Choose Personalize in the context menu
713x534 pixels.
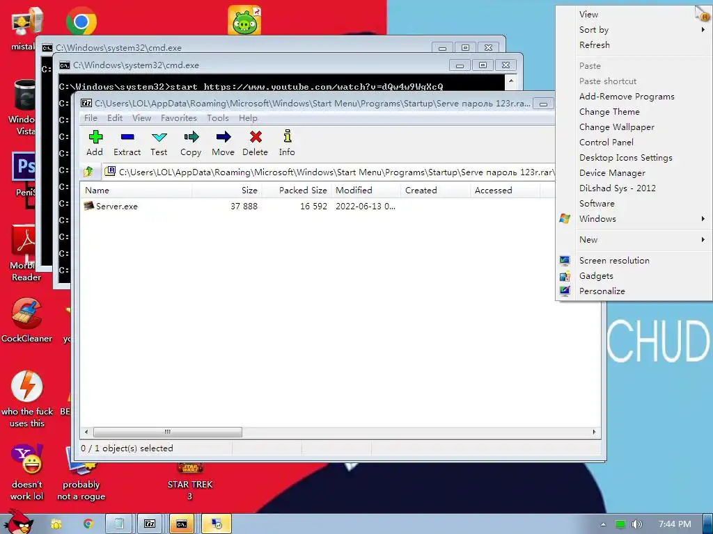pyautogui.click(x=634, y=291)
